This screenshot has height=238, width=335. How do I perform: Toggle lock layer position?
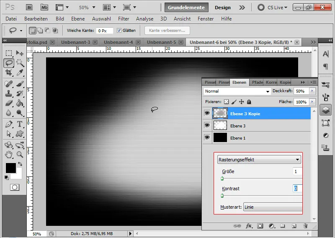242,102
